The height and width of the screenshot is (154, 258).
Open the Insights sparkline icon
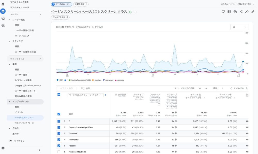tap(247, 12)
